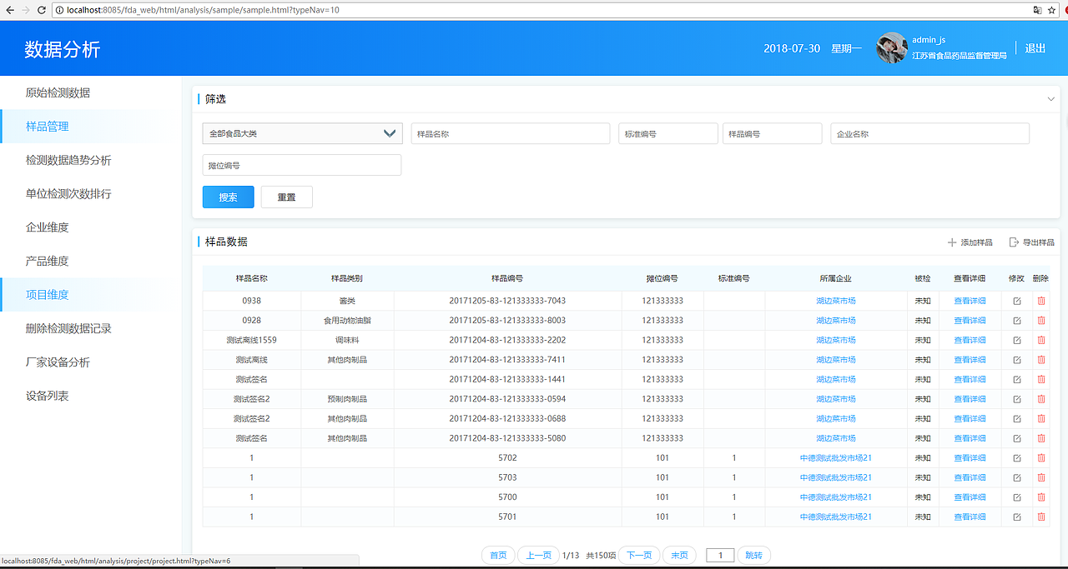Collapse the 筛选 filter panel chevron
The width and height of the screenshot is (1068, 569).
(x=1050, y=99)
